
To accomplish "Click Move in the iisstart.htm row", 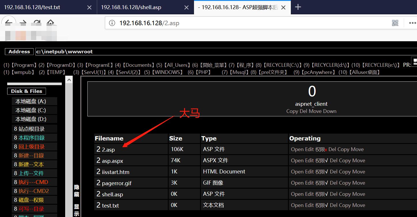I will pos(359,172).
